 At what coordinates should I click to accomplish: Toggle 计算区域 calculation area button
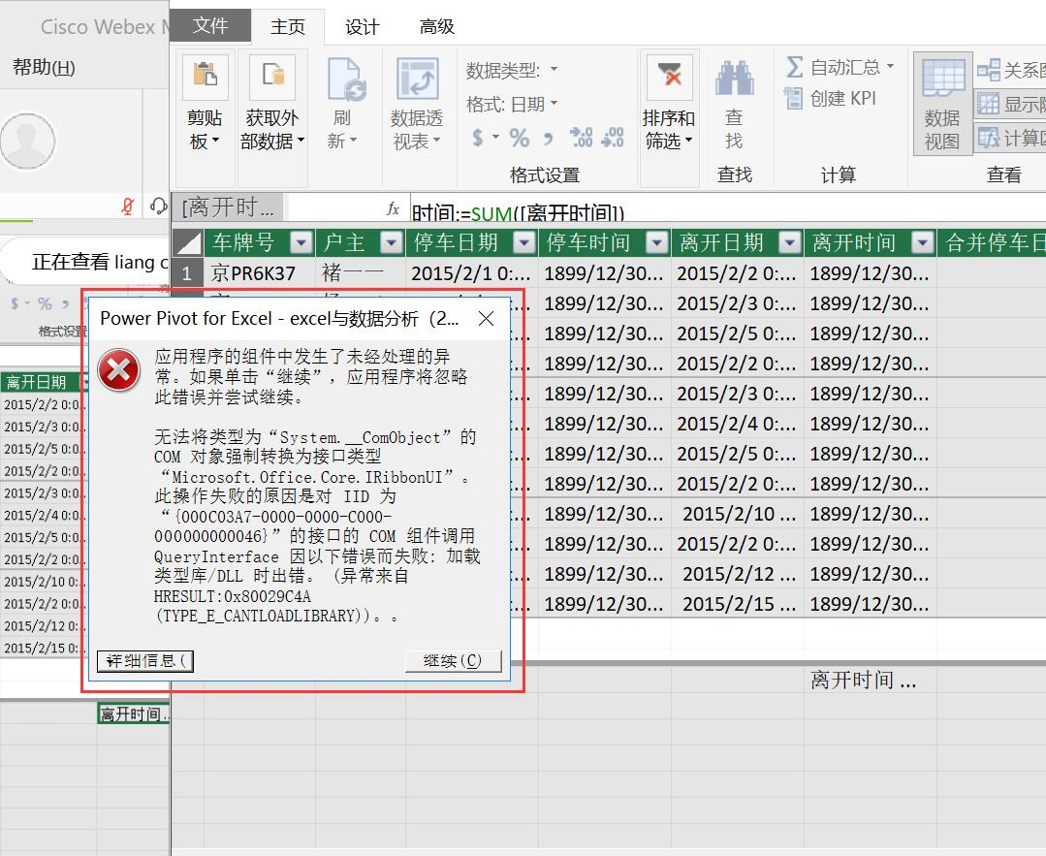pyautogui.click(x=1011, y=138)
